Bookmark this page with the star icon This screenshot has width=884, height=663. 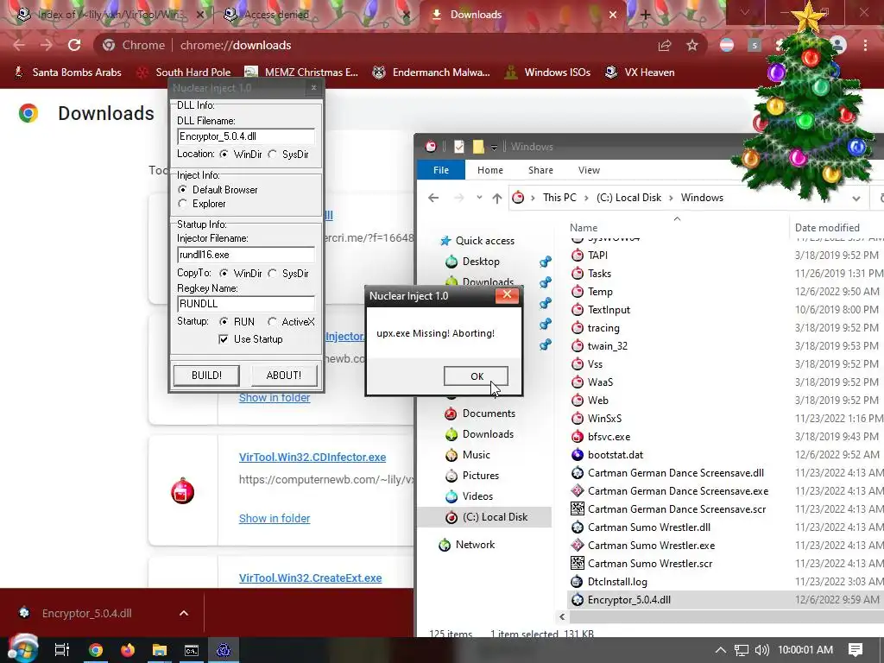(x=692, y=45)
